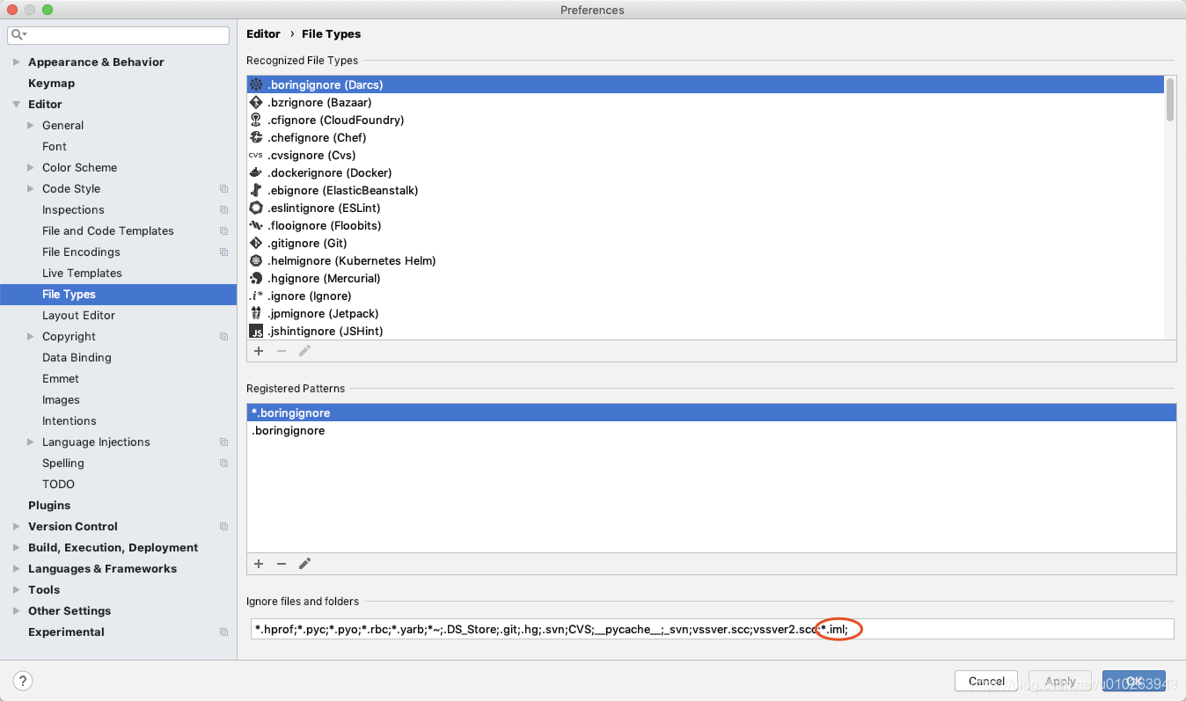
Task: Click the JSHint .jshintignore icon
Action: point(256,331)
